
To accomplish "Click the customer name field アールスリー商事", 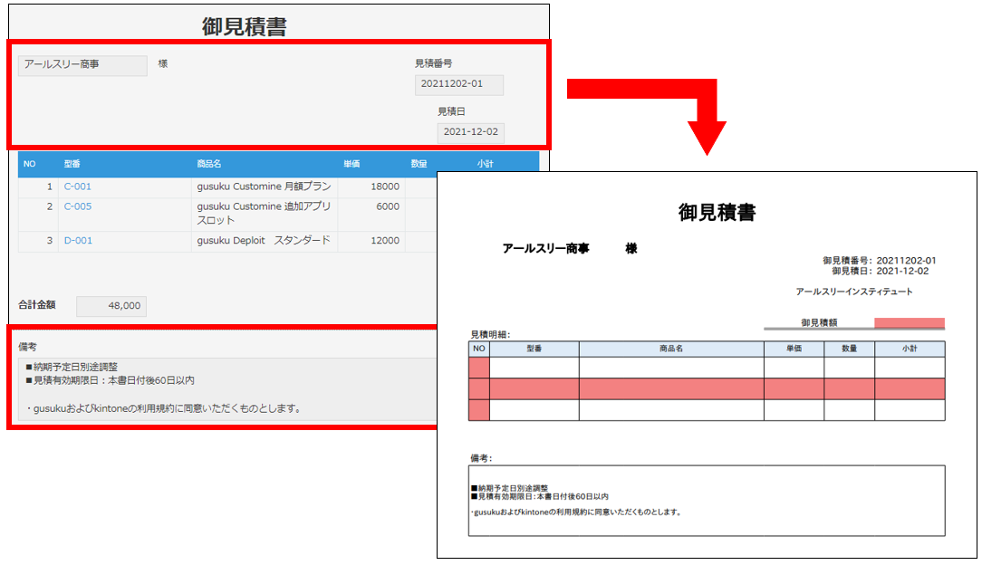I will (x=82, y=65).
